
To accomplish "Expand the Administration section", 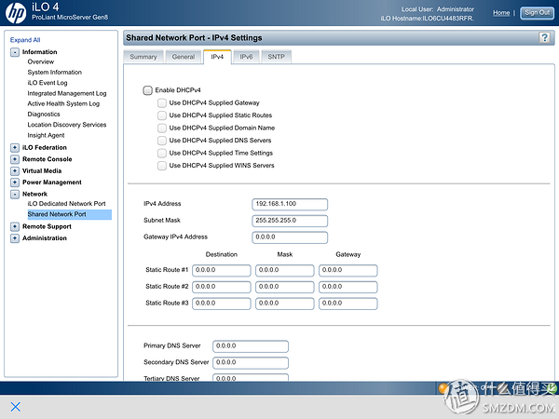I will [x=15, y=238].
